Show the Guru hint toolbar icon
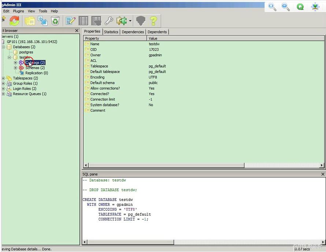326x252 pixels. point(141,21)
